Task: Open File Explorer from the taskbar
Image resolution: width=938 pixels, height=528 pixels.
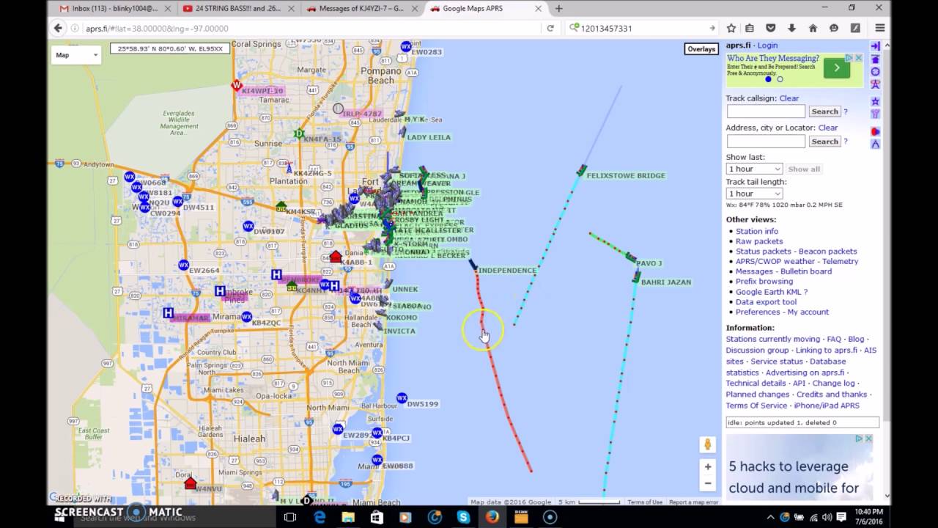Action: tap(348, 517)
